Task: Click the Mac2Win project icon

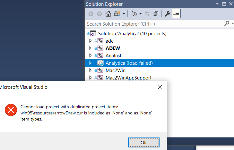Action: 100,70
